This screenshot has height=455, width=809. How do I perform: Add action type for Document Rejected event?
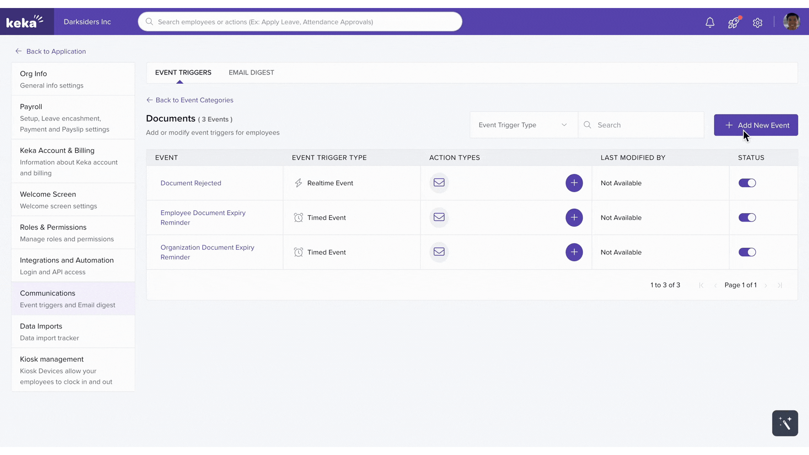(574, 183)
